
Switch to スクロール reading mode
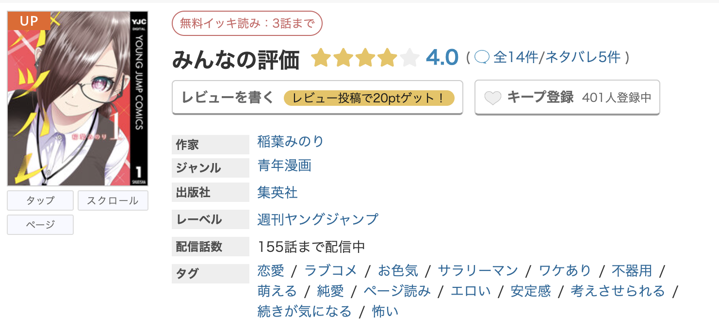113,200
